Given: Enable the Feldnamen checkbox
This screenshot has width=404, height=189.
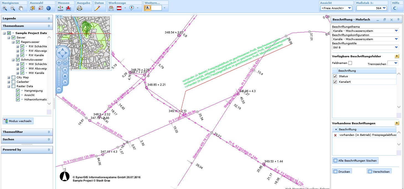Looking at the screenshot, I should (x=350, y=63).
